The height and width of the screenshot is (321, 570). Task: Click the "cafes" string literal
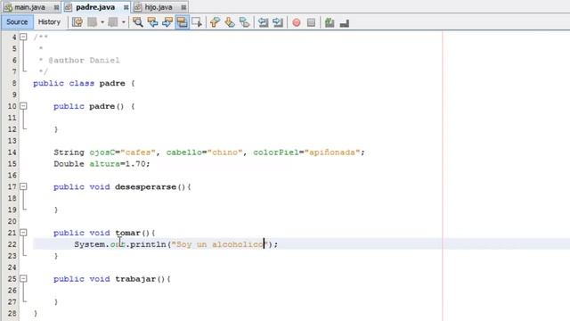pos(138,152)
